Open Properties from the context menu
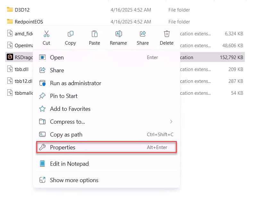 click(x=63, y=147)
